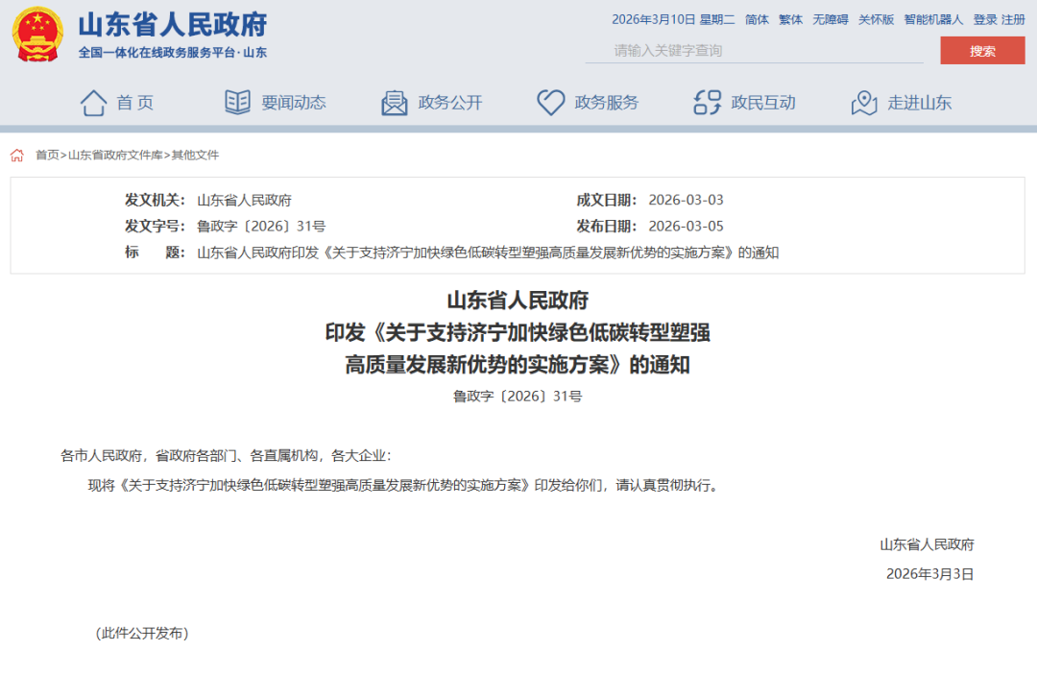Activate the 关怀版 elderly-friendly mode
The image size is (1037, 675).
[876, 18]
